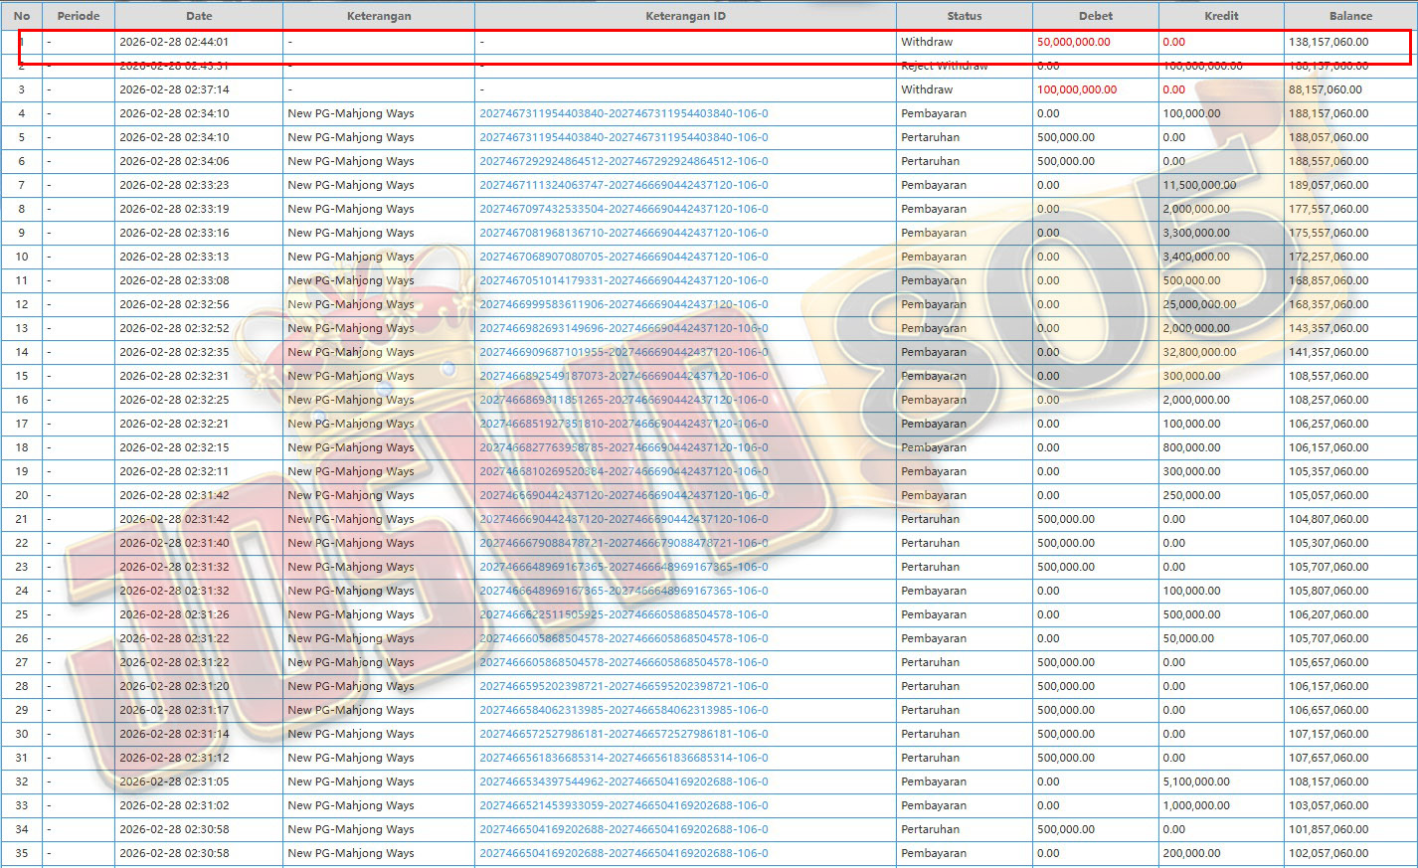
Task: Click the "Kredit" column header
Action: [x=1221, y=16]
